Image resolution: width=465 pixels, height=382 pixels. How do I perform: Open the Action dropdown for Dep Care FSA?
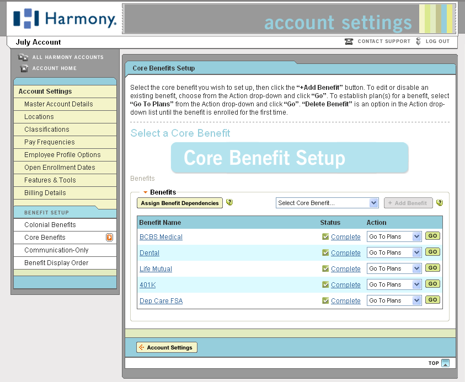coord(394,300)
